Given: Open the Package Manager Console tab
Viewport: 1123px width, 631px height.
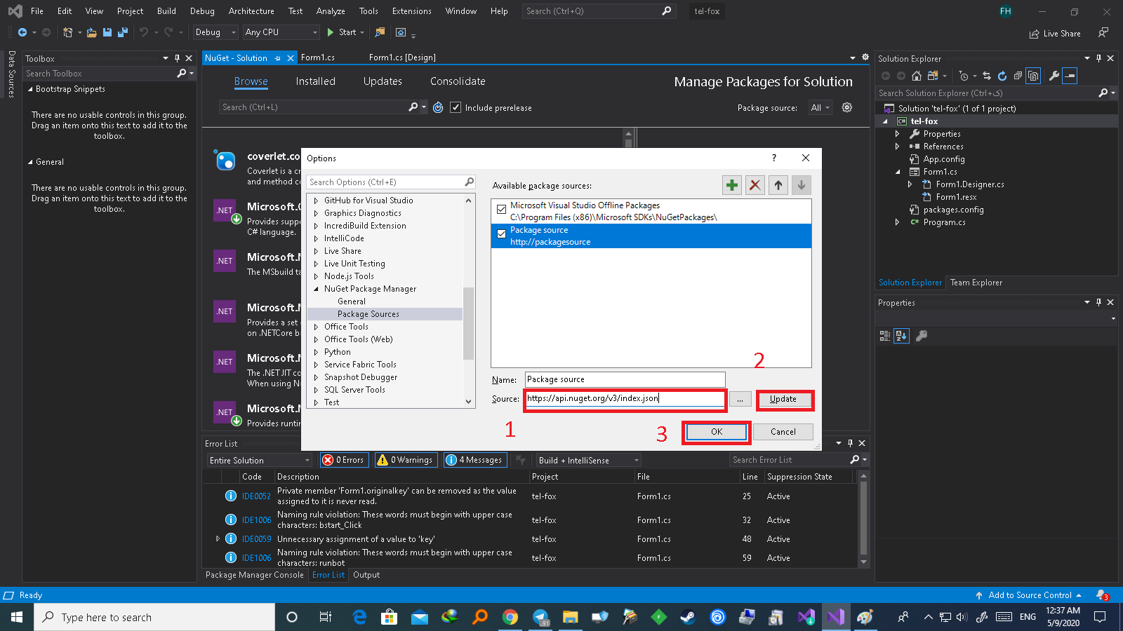Looking at the screenshot, I should (254, 575).
